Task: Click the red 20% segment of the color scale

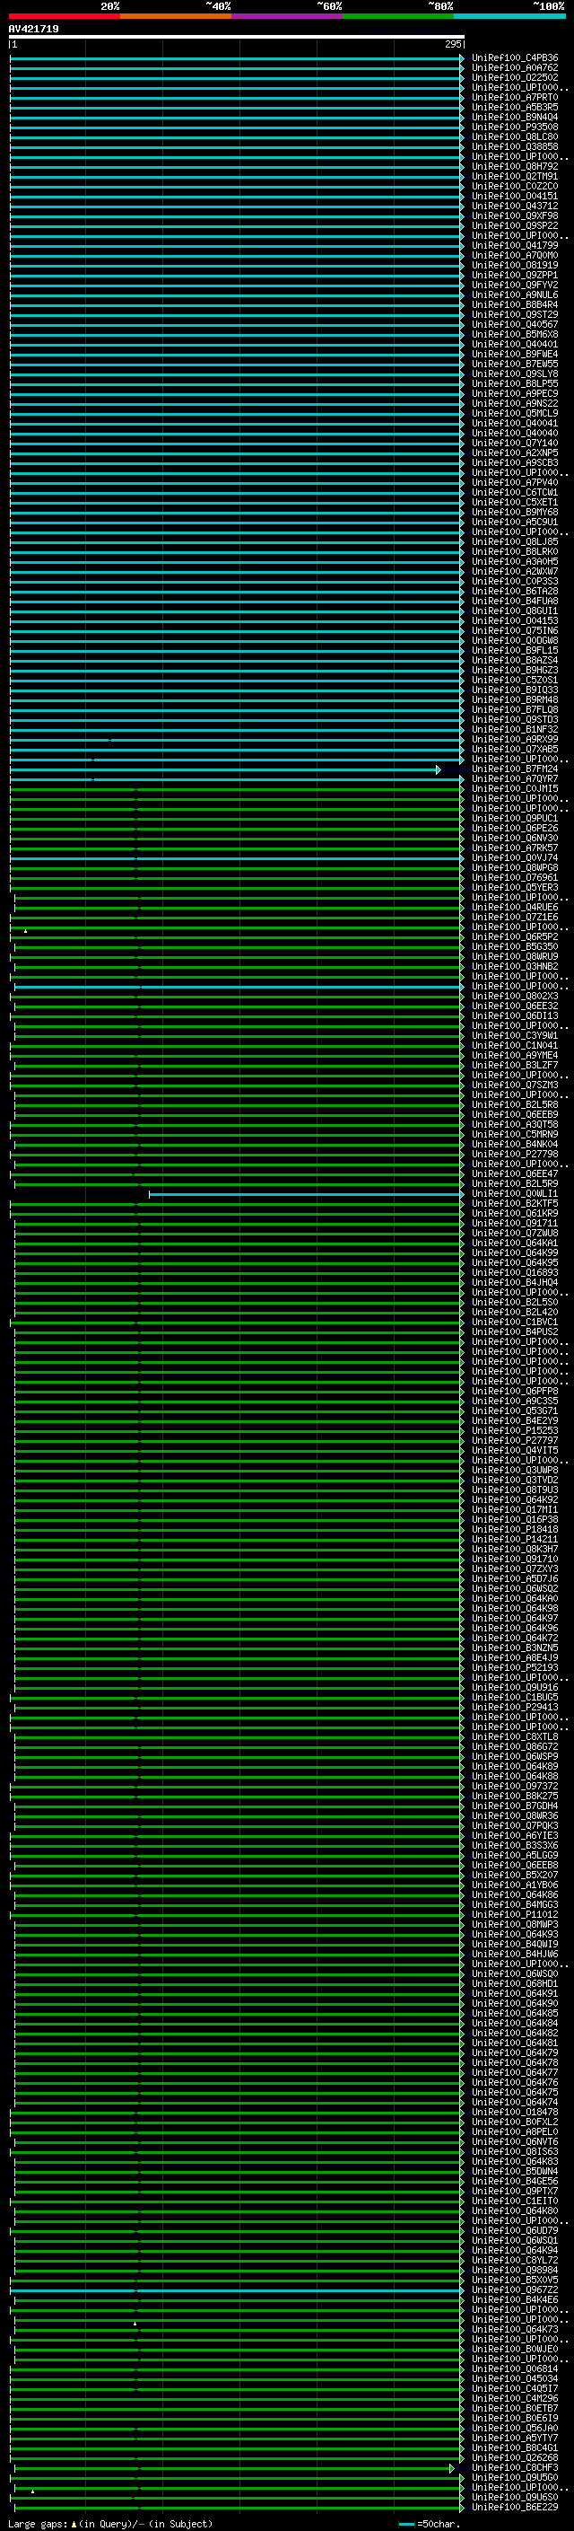Action: click(x=65, y=16)
